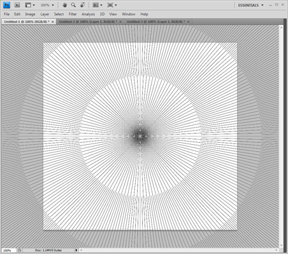
Task: Select the Hand tool icon
Action: 64,5
